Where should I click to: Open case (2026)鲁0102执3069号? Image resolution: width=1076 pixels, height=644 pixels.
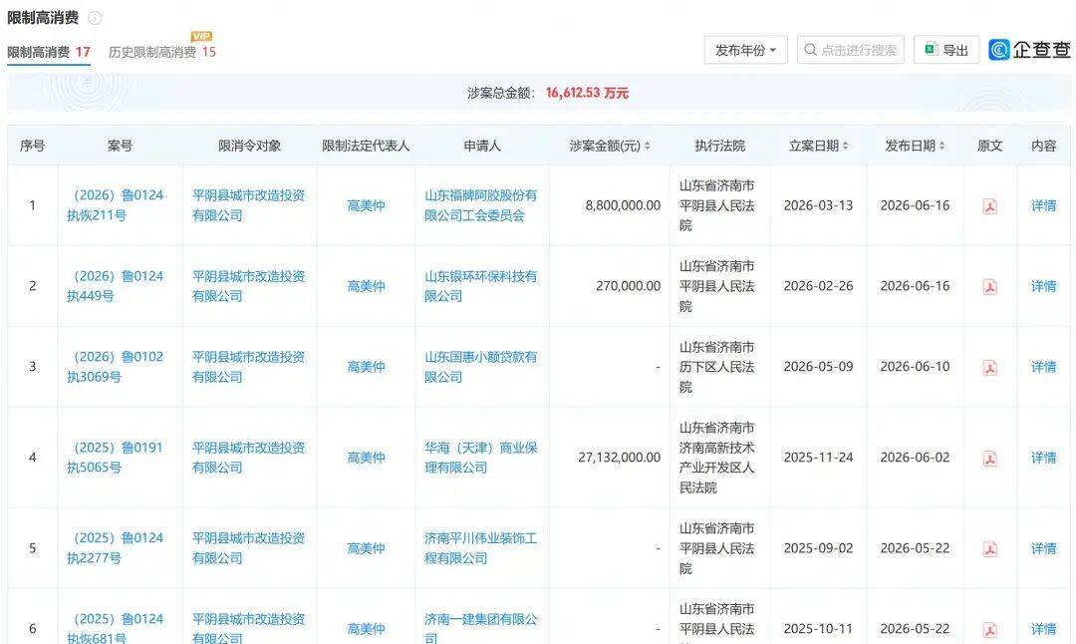pyautogui.click(x=116, y=367)
